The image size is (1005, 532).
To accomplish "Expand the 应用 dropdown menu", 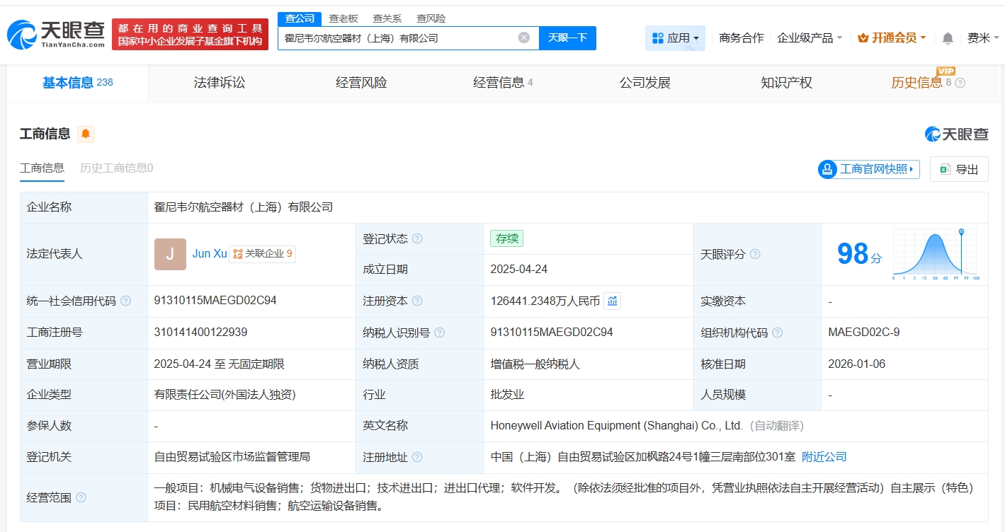I will point(675,38).
